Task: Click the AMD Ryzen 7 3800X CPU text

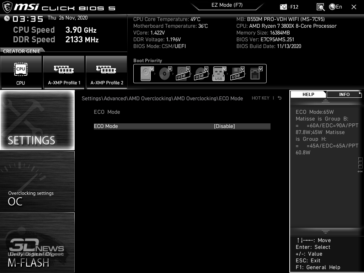Action: coord(287,26)
